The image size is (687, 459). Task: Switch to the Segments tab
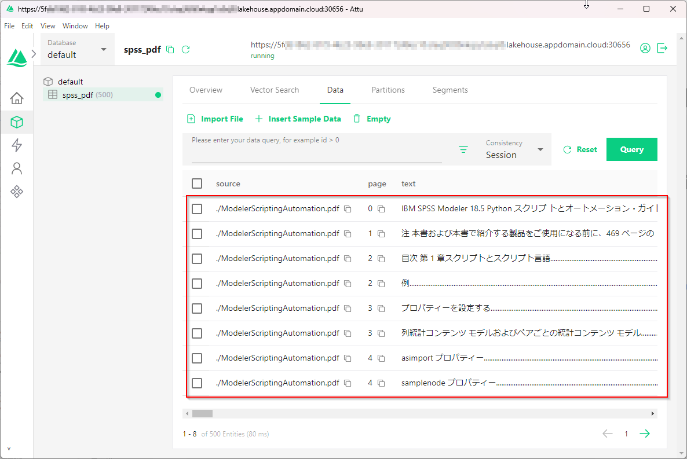(450, 90)
